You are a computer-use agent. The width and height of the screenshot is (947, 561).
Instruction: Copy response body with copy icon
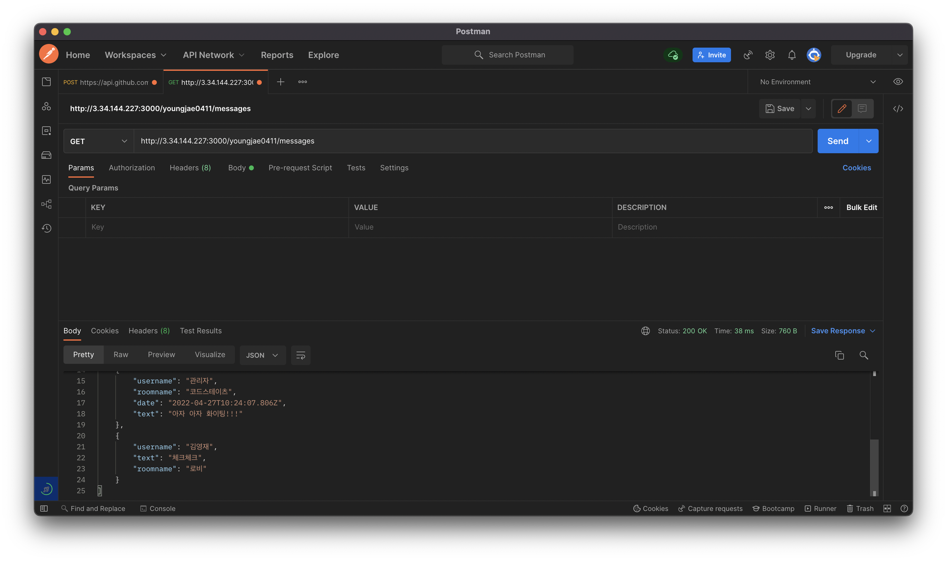tap(839, 355)
